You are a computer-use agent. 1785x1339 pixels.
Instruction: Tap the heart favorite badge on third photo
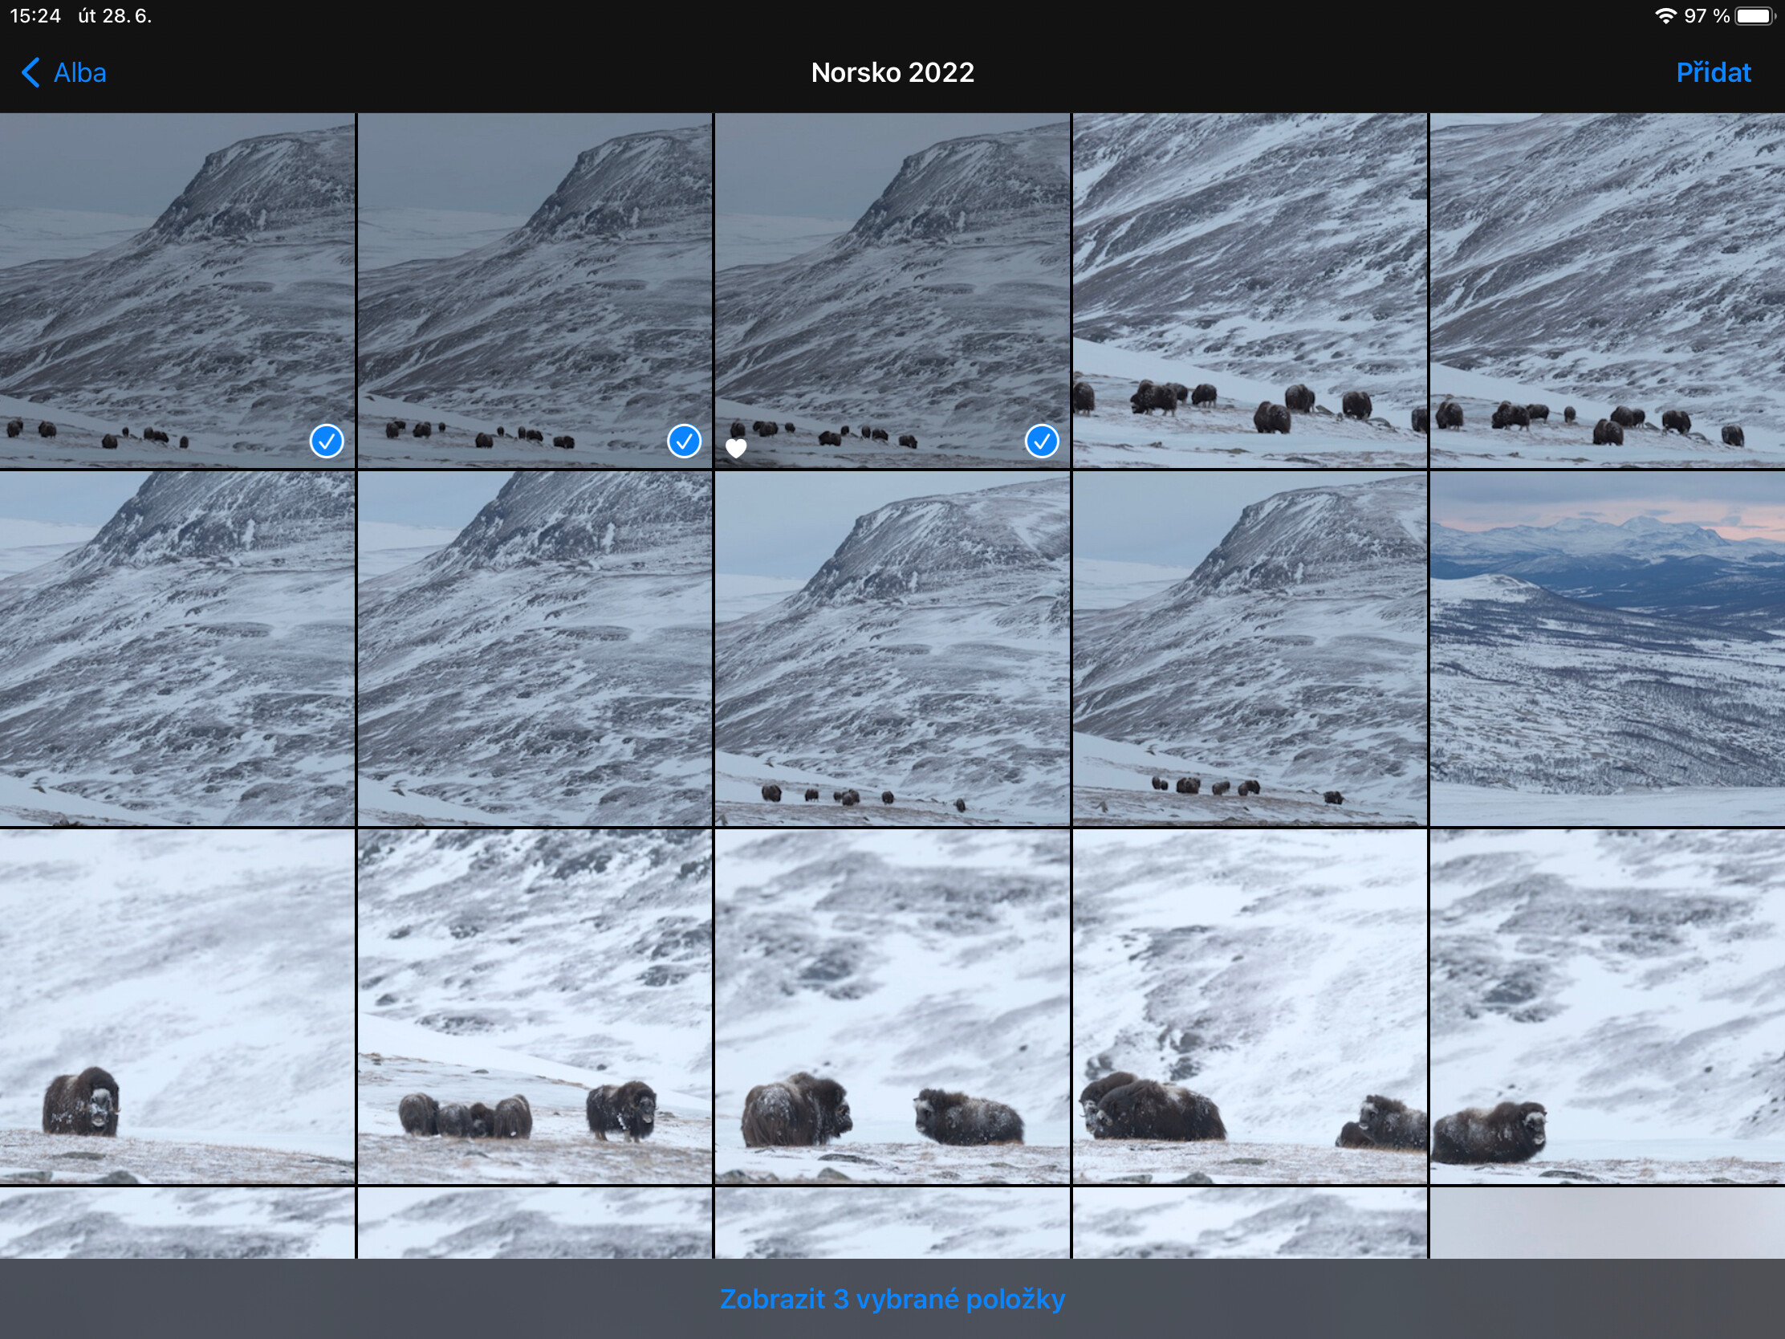[x=736, y=448]
